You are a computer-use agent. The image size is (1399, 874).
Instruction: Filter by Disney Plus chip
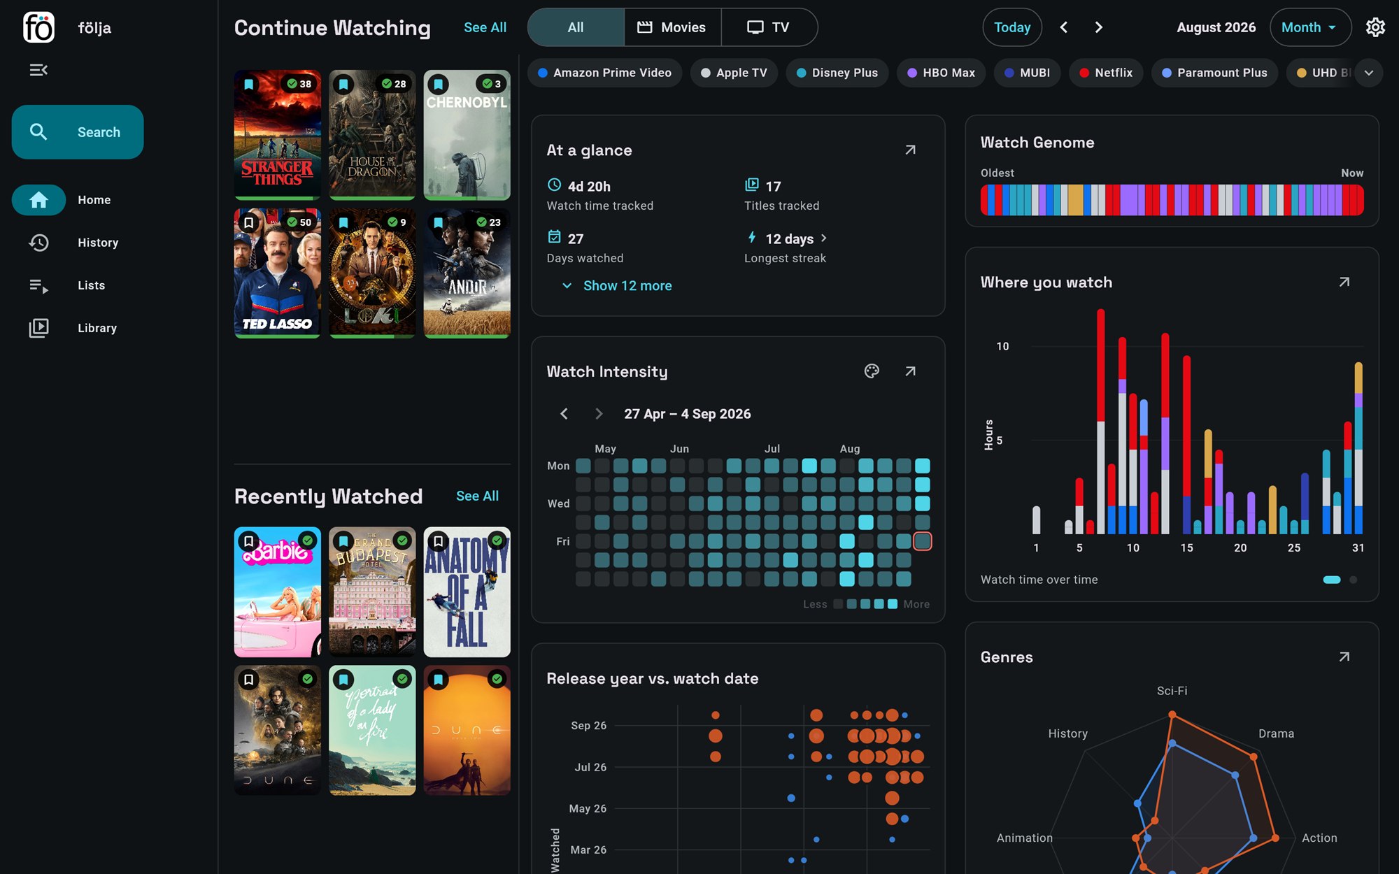(x=837, y=73)
